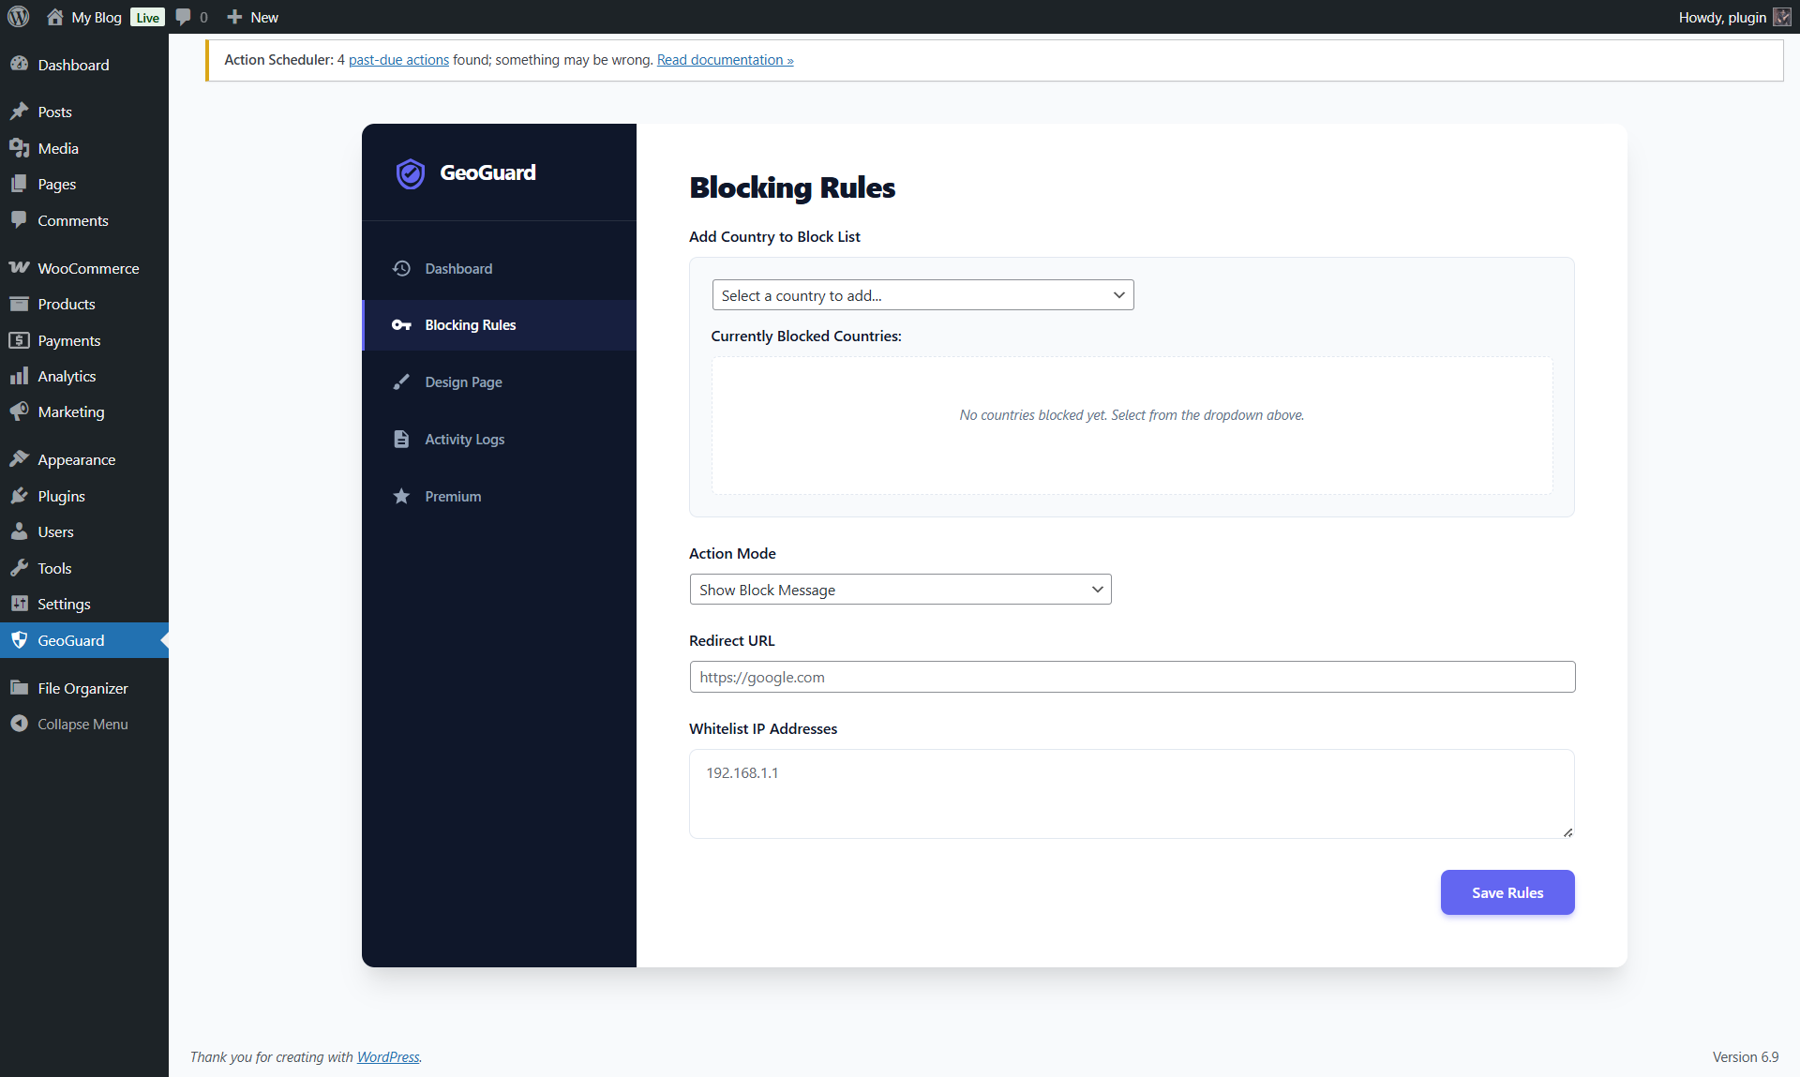The width and height of the screenshot is (1800, 1077).
Task: Open WooCommerce from the admin sidebar
Action: pos(88,267)
